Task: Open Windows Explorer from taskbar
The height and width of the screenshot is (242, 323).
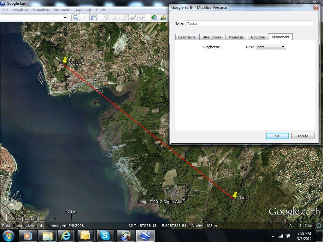Action: coord(48,236)
